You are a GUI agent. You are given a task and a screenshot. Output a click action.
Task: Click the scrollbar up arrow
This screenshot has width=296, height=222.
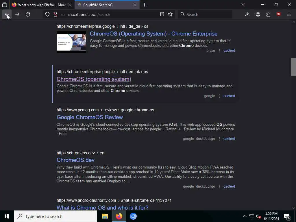coord(293,22)
